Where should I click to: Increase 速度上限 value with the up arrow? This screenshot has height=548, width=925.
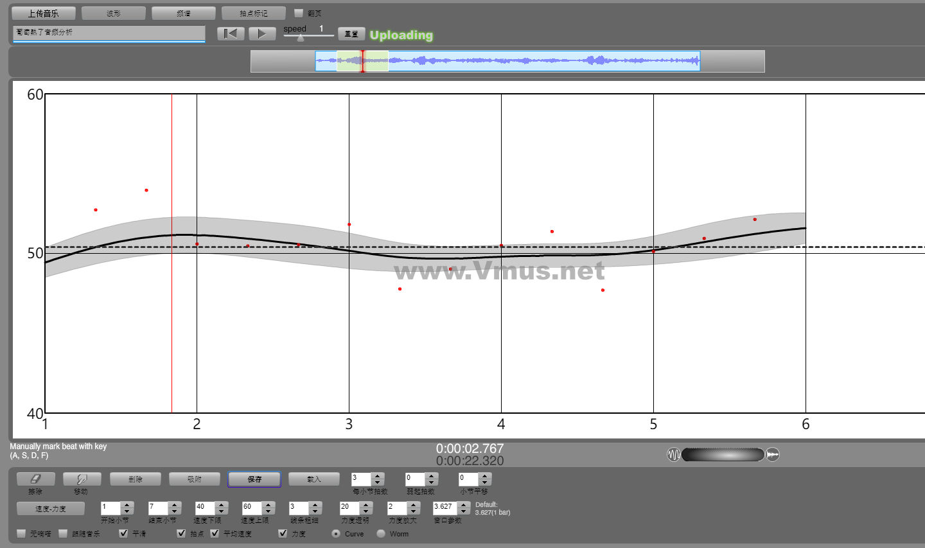tap(268, 504)
